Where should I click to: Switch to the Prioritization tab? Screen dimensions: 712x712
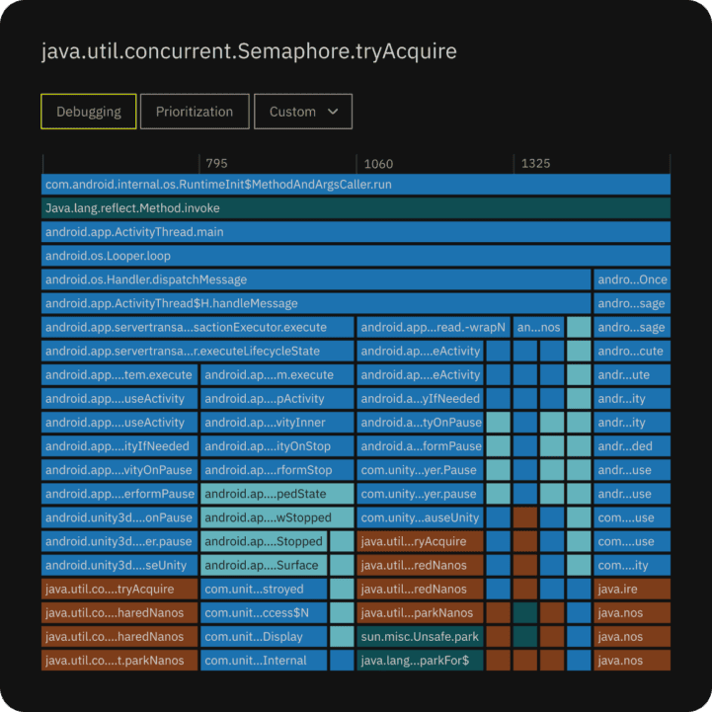(195, 112)
